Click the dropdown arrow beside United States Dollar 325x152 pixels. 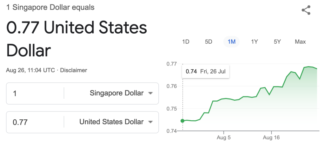151,122
